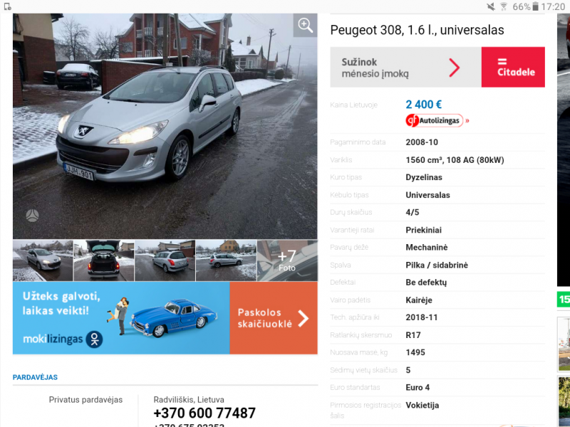Viewport: 570px width, 427px height.
Task: Tap the green badge on right ad
Action: click(x=564, y=299)
